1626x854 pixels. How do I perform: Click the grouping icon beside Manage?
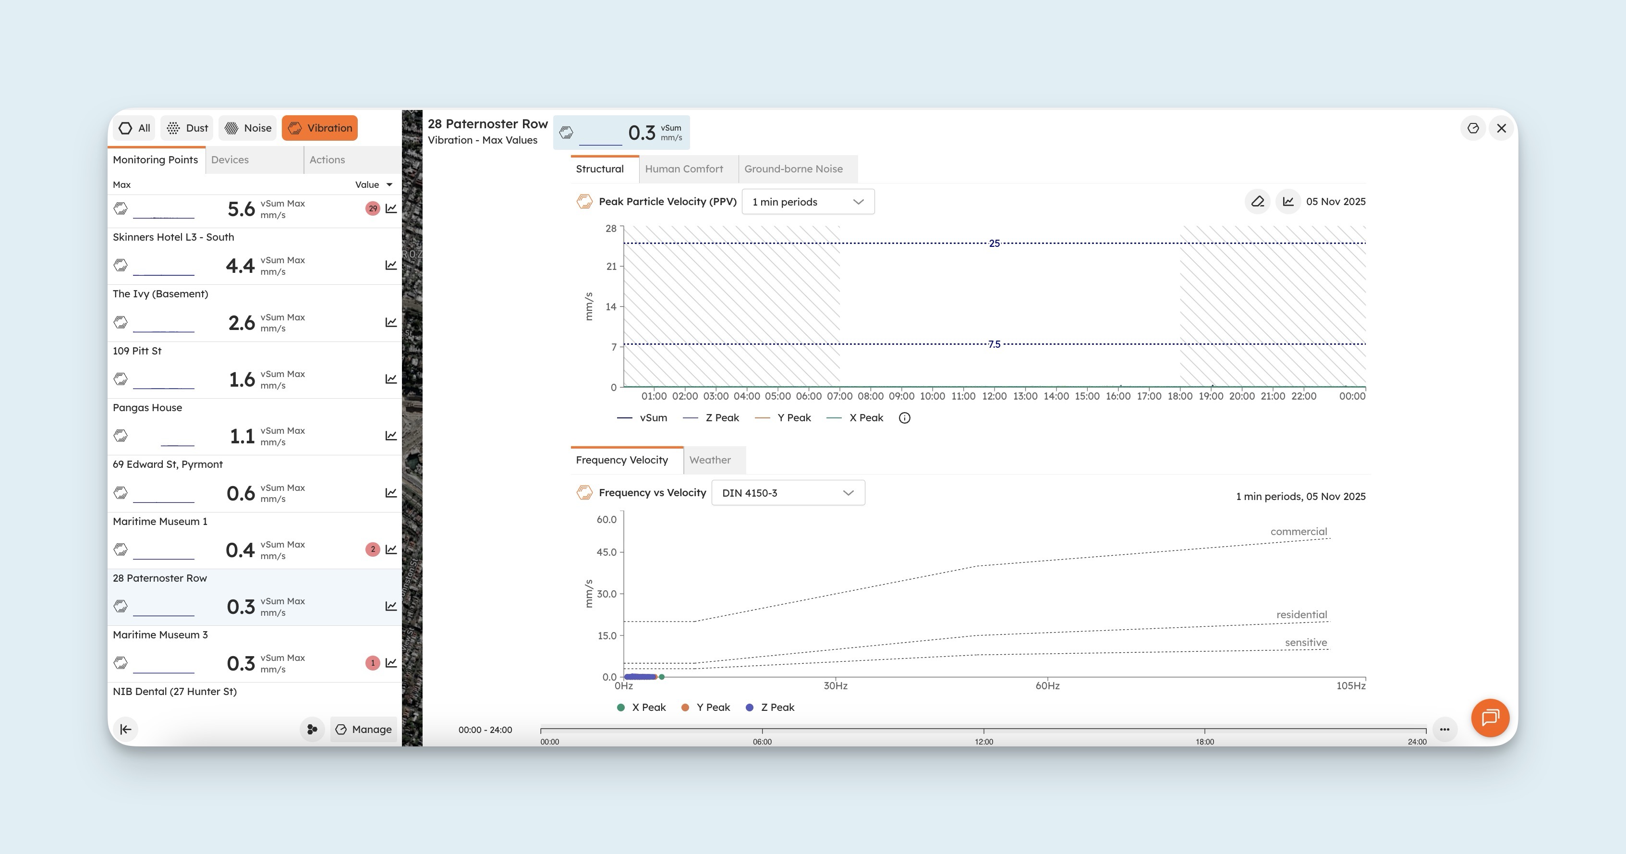(x=312, y=729)
